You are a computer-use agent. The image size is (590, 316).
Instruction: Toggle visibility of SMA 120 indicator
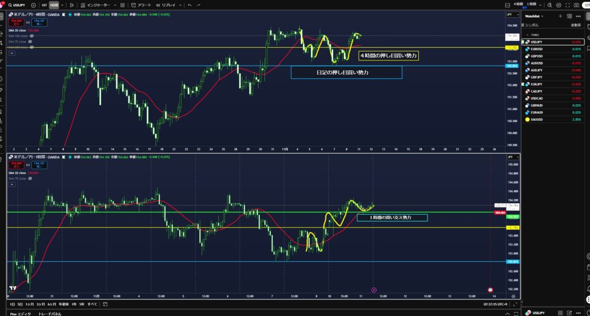tap(32, 36)
